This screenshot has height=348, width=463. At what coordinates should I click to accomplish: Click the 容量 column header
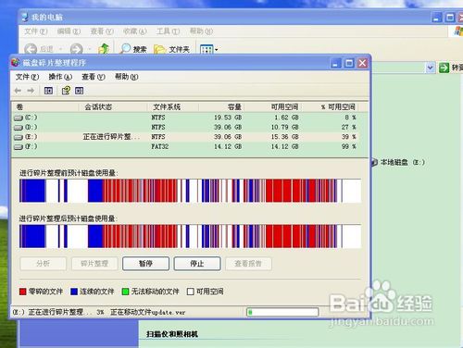point(221,107)
